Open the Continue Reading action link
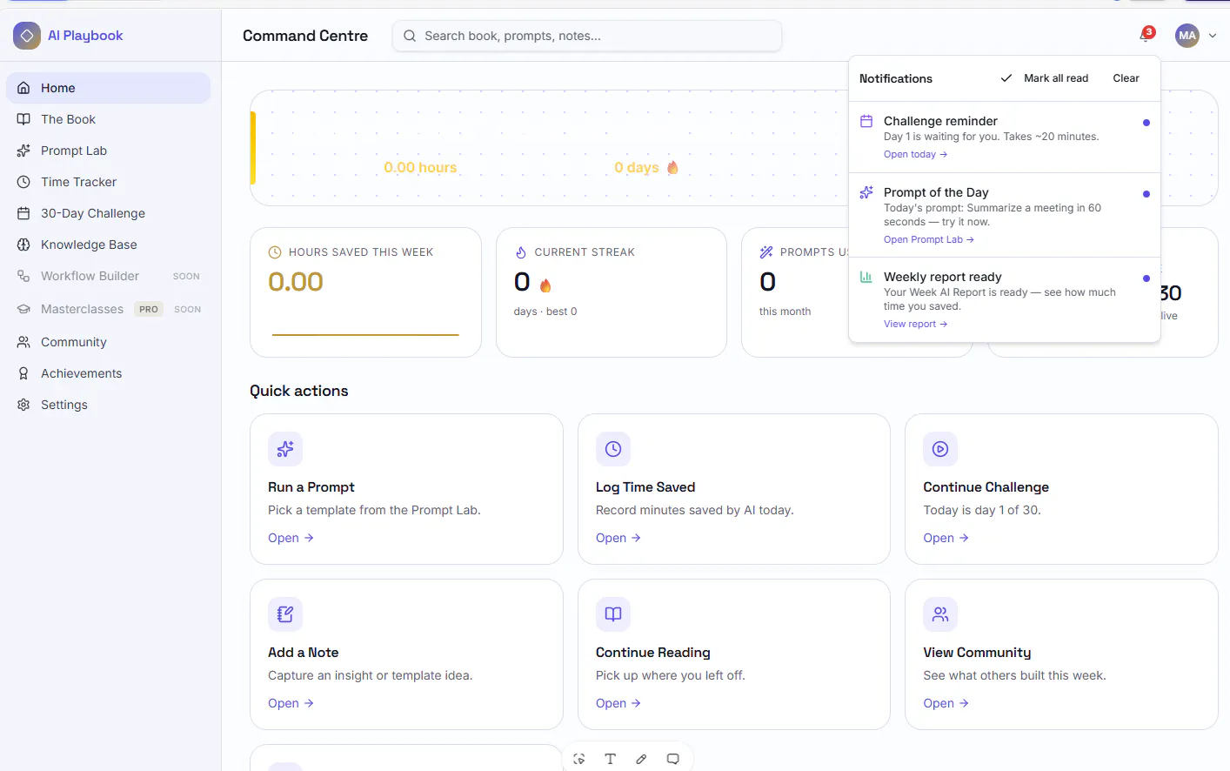1230x771 pixels. (618, 703)
